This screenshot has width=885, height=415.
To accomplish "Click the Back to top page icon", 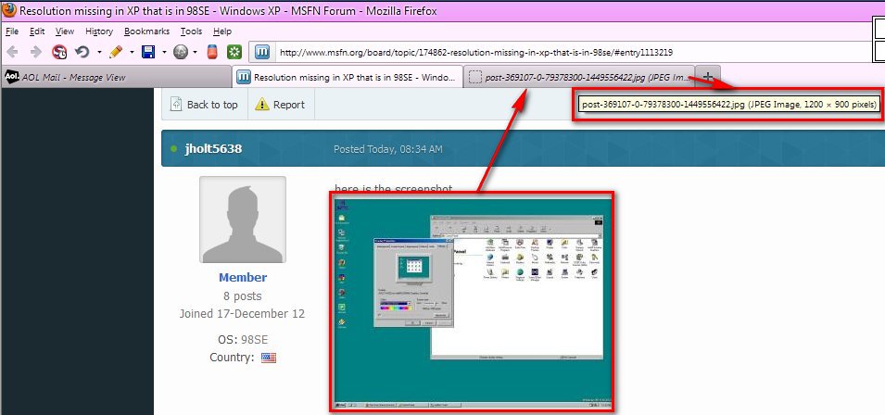I will pos(176,105).
